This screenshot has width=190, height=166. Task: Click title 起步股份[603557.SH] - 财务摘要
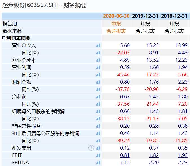click(44, 5)
